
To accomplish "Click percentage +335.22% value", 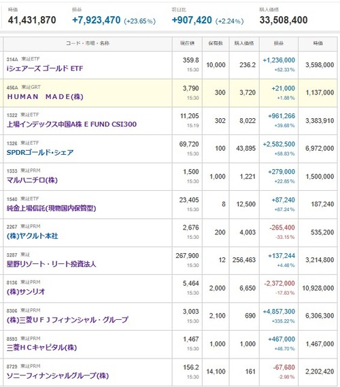I will [284, 321].
